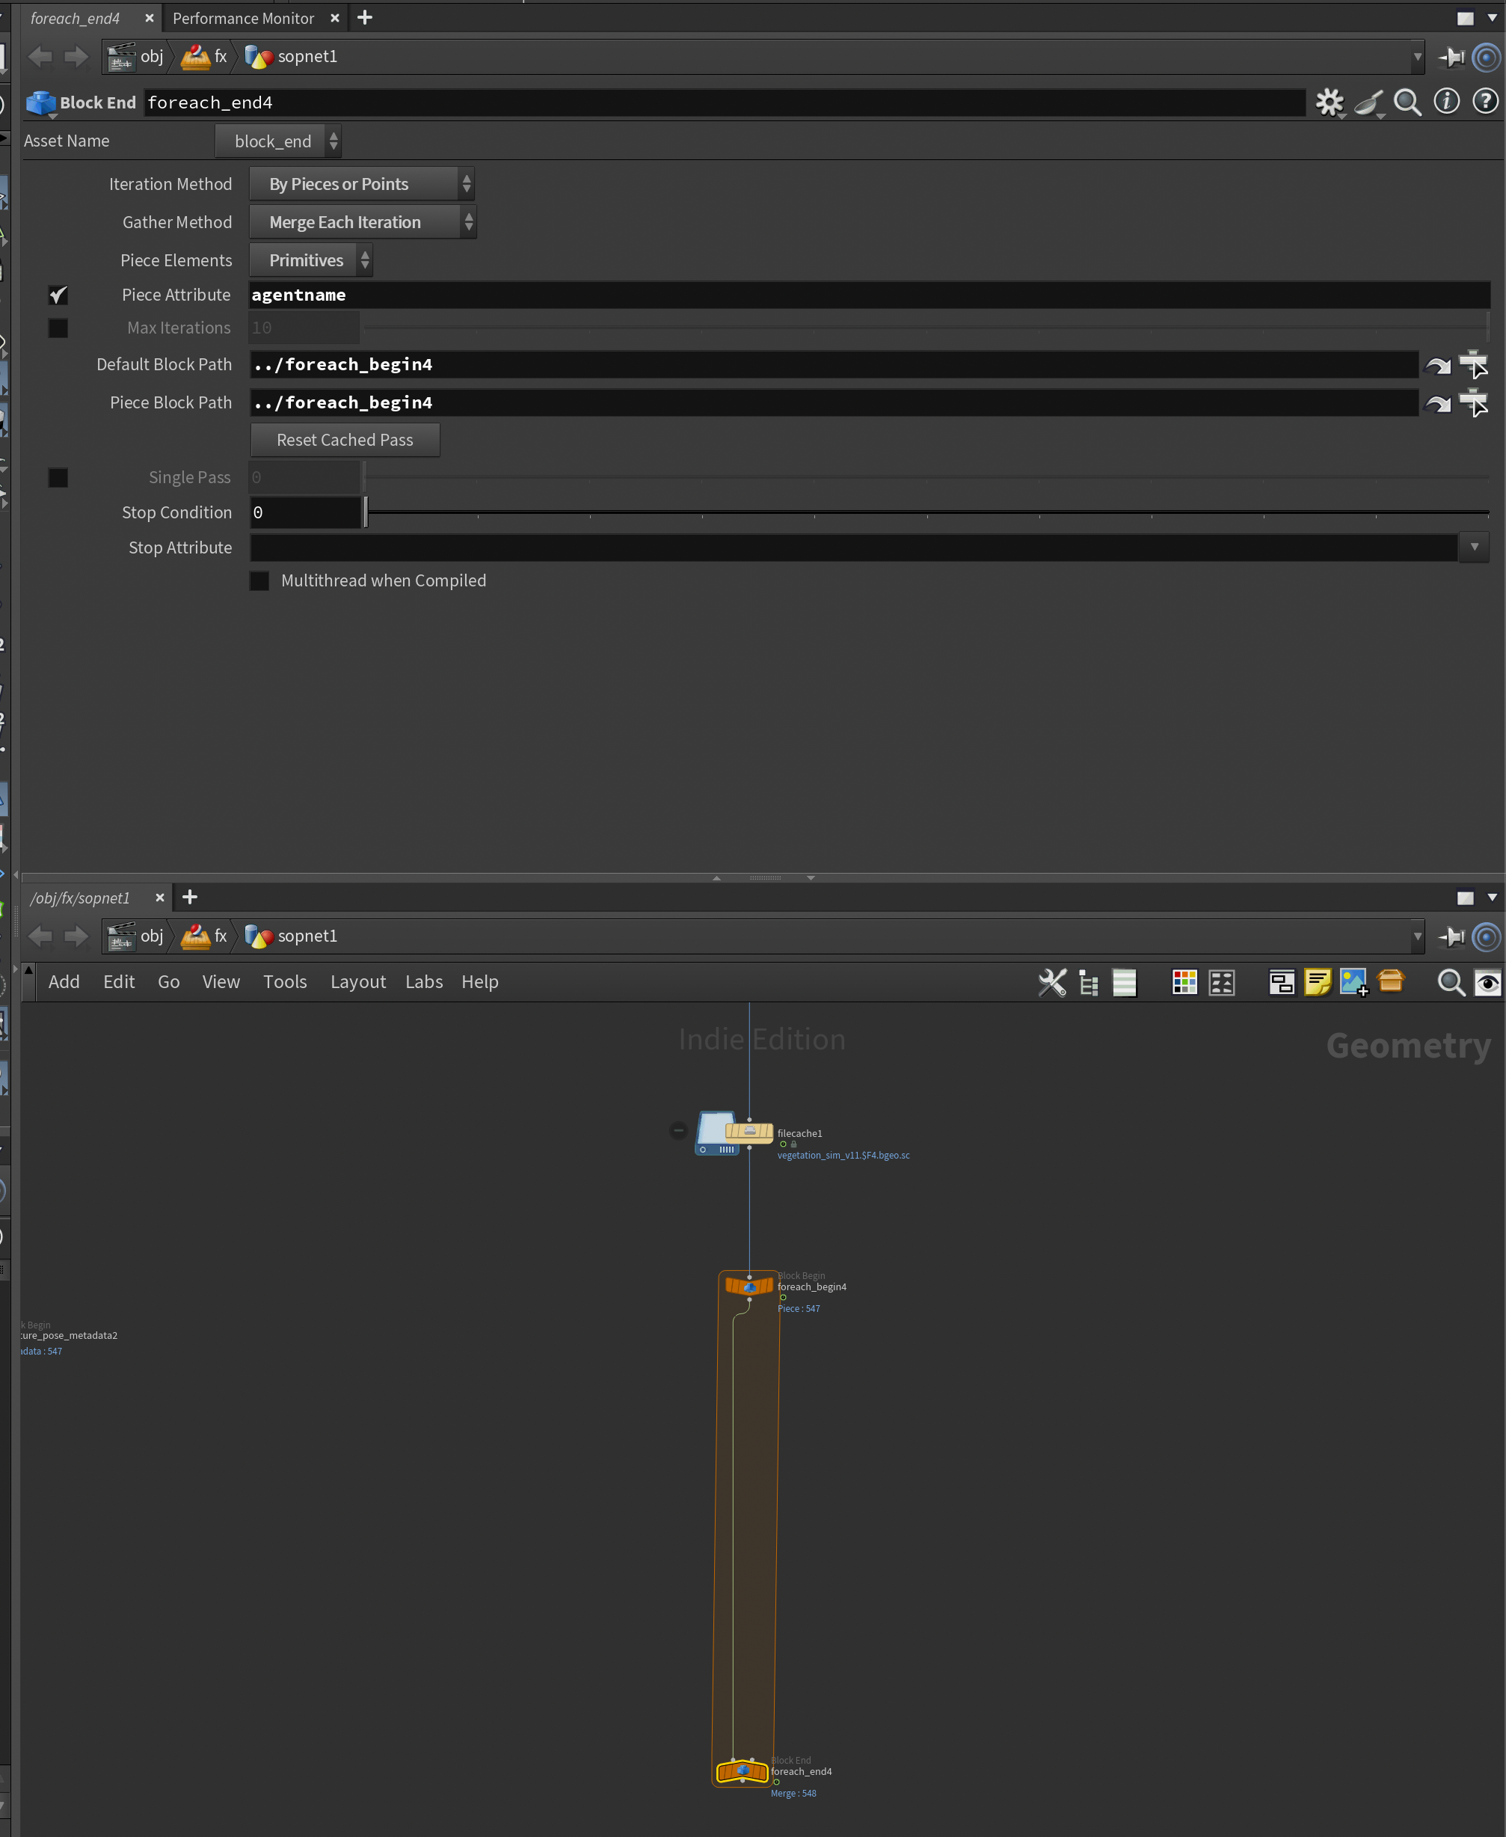
Task: Click the Stop Condition slider handle
Action: [366, 513]
